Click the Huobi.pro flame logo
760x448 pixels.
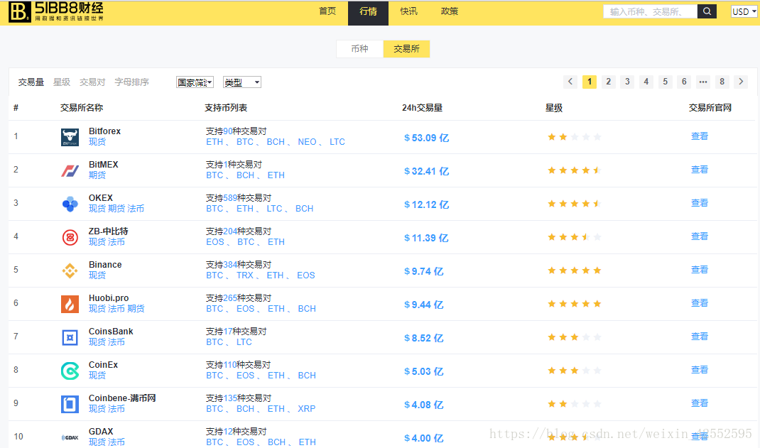[x=70, y=304]
